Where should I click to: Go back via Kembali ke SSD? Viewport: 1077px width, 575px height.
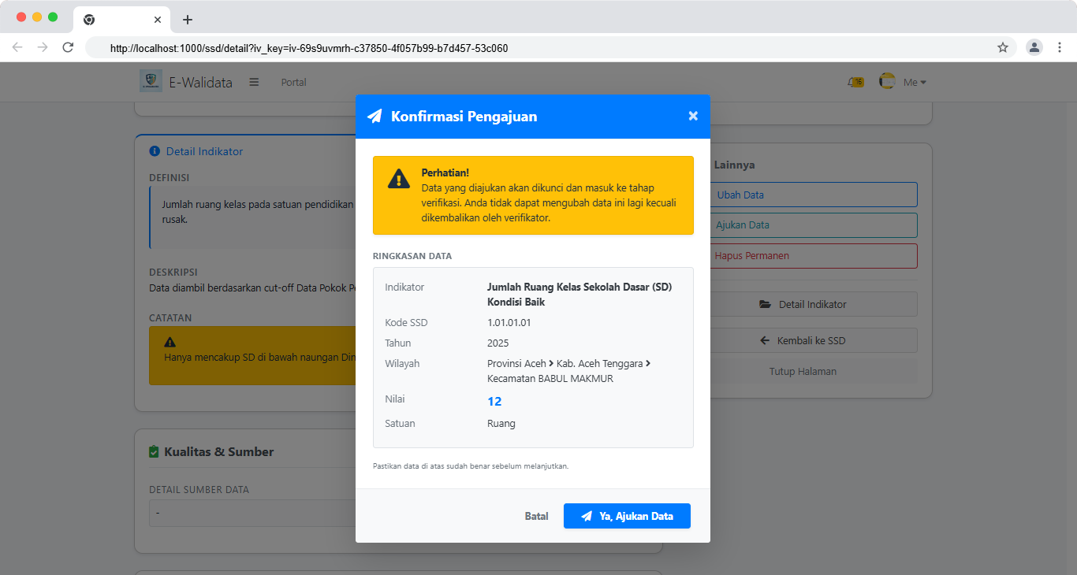814,340
